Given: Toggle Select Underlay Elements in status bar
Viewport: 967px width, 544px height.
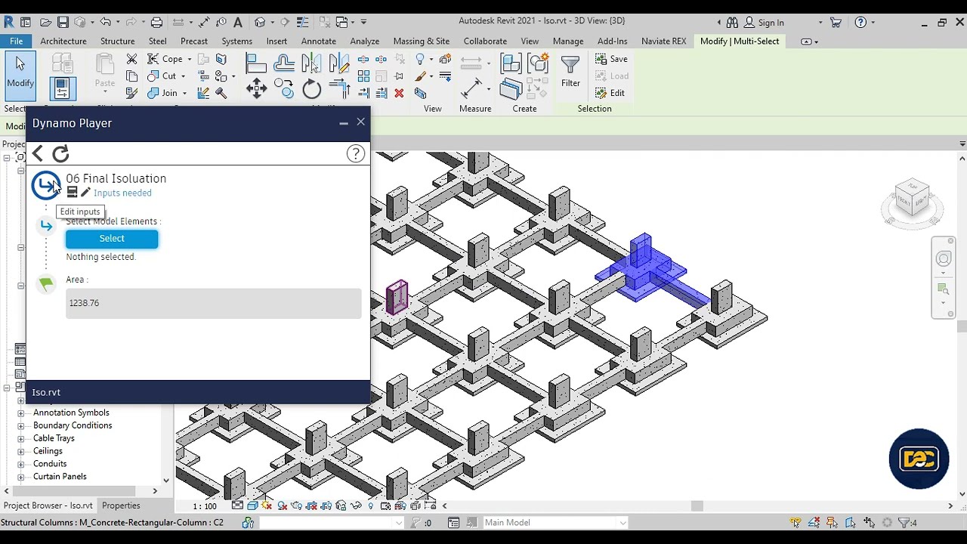Looking at the screenshot, I should coord(814,523).
